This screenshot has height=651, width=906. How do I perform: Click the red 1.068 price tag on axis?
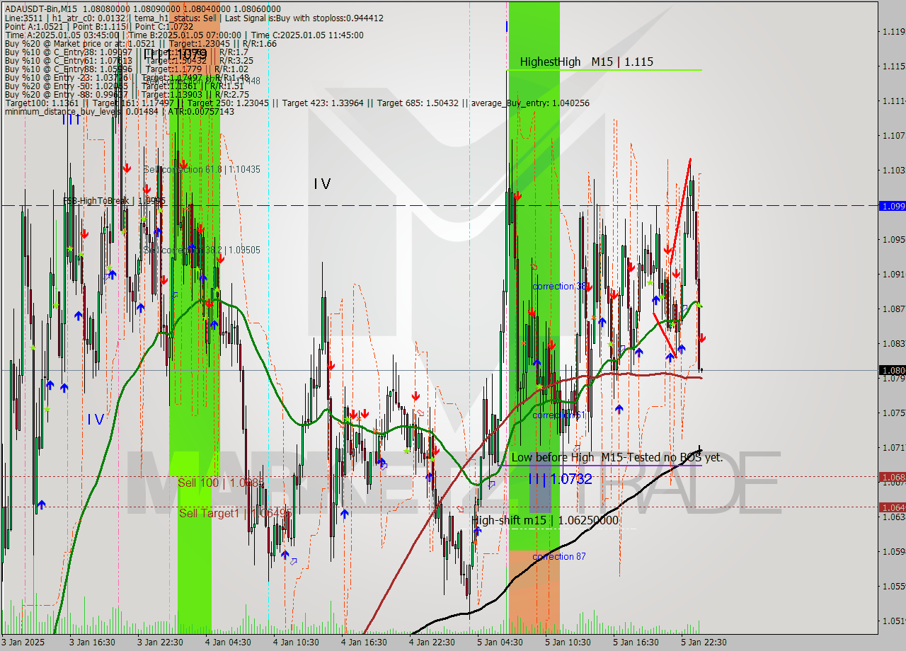pos(892,477)
